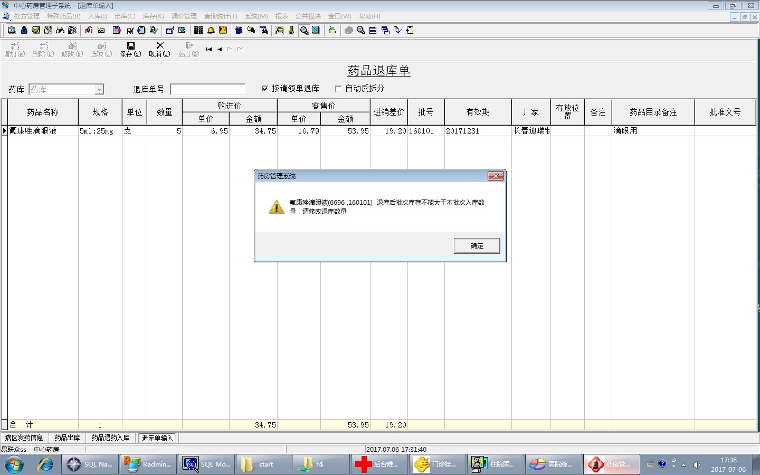The width and height of the screenshot is (760, 475).
Task: Click the 删除(D) delete button
Action: coord(43,50)
